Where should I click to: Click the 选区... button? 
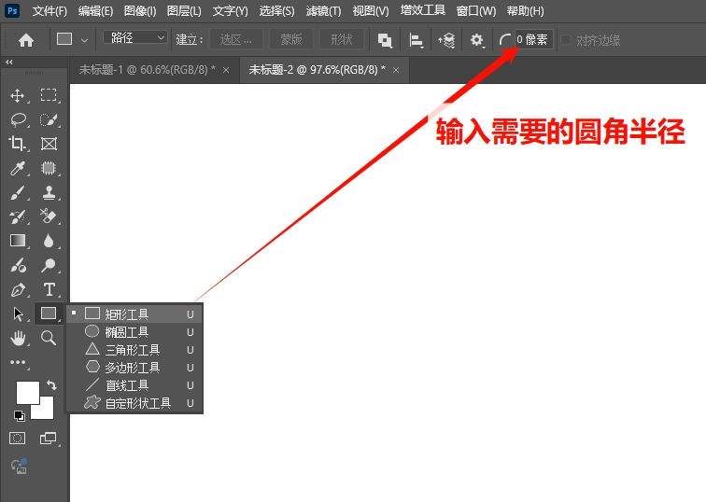(236, 39)
